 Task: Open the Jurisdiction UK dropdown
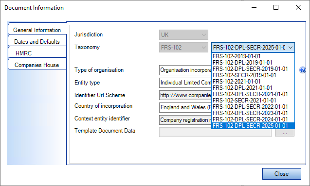tap(183, 35)
